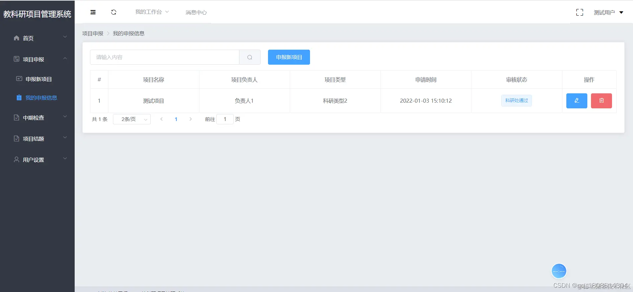
Task: Click the home icon beside 首页
Action: pos(16,38)
